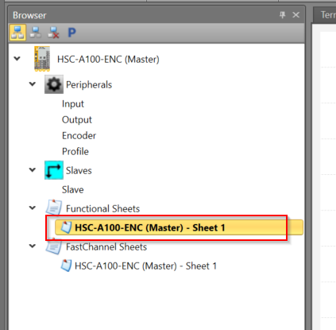This screenshot has width=336, height=330.
Task: Click the HSC-A100-ENC device board icon
Action: pyautogui.click(x=42, y=59)
